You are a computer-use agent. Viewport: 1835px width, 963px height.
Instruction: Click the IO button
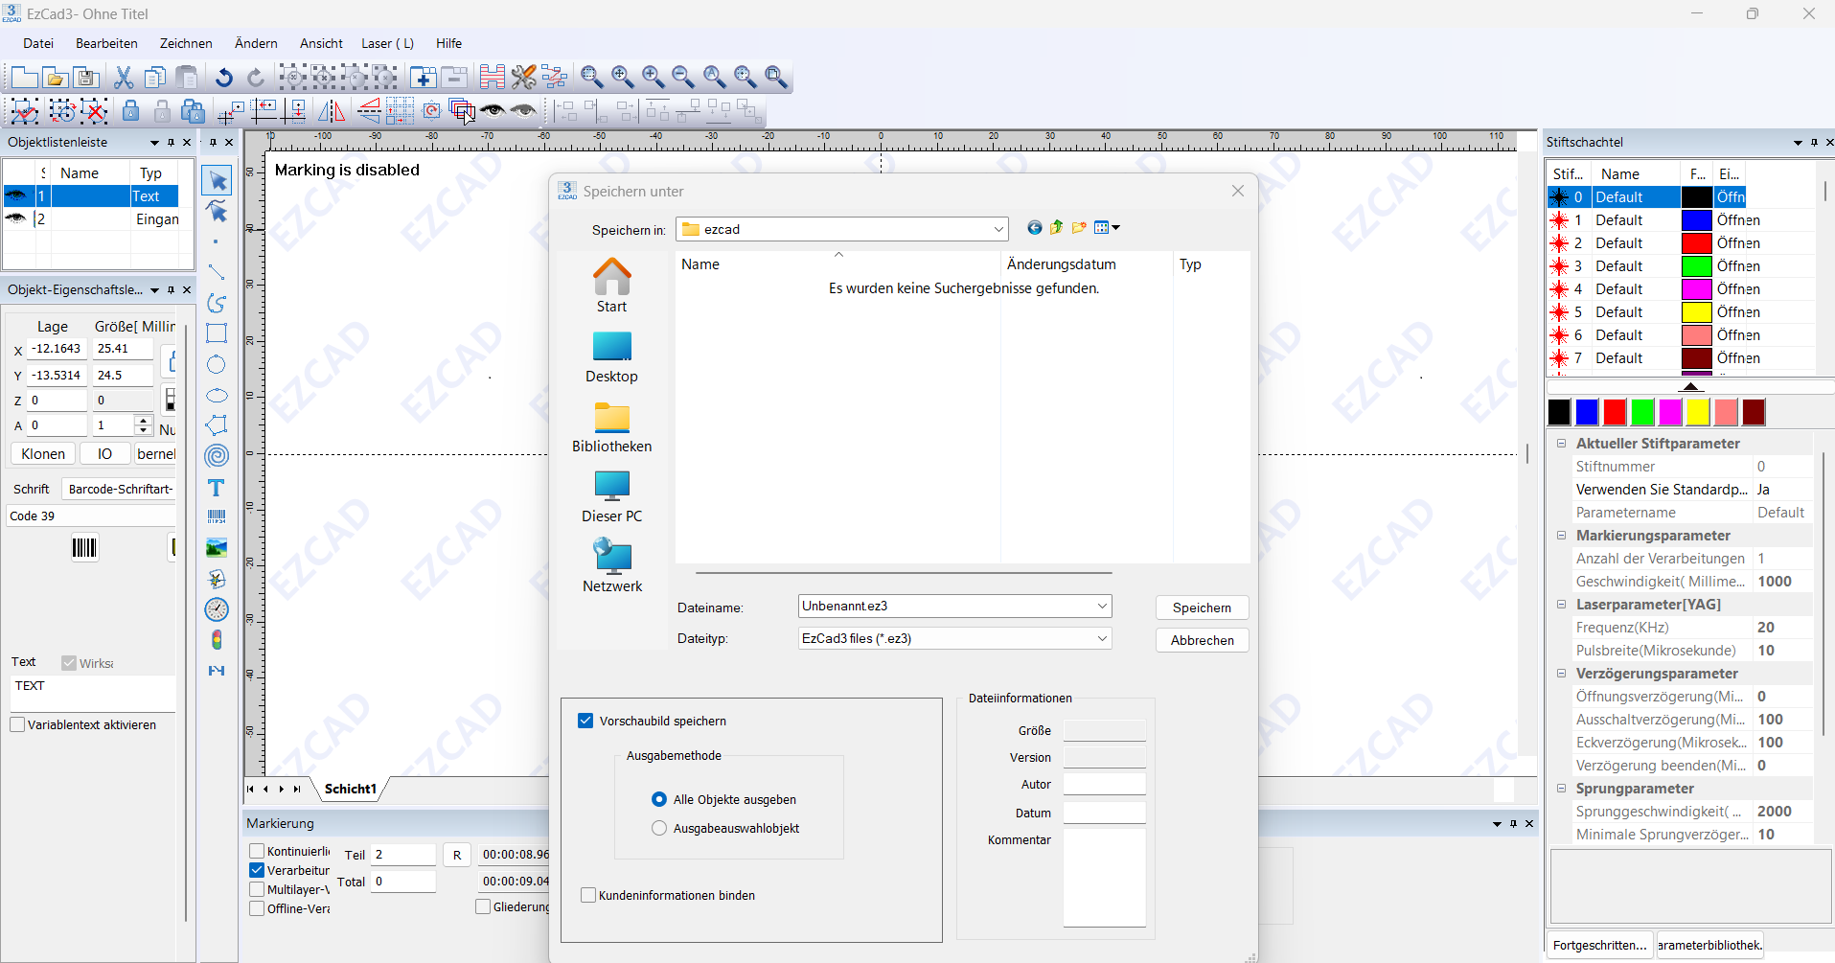(104, 453)
